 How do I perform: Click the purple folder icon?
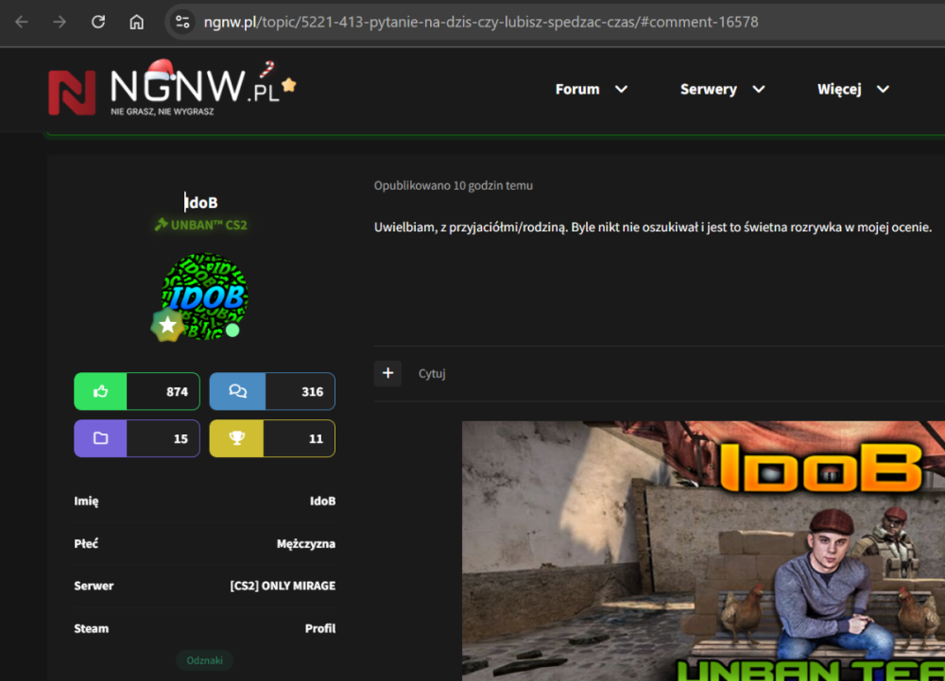(101, 438)
